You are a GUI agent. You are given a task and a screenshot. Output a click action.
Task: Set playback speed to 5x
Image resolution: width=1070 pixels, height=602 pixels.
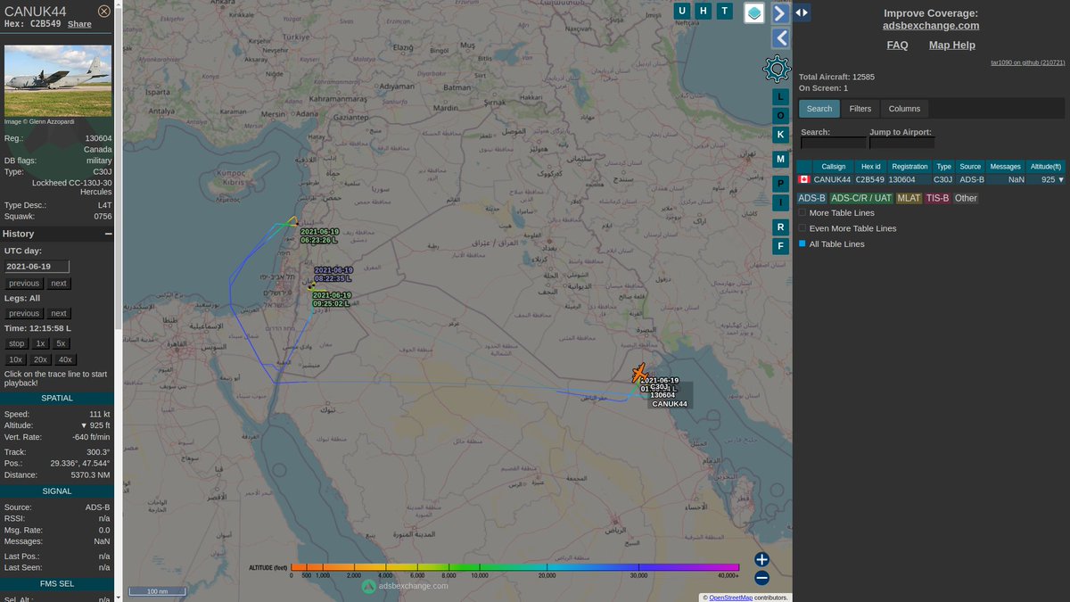61,343
